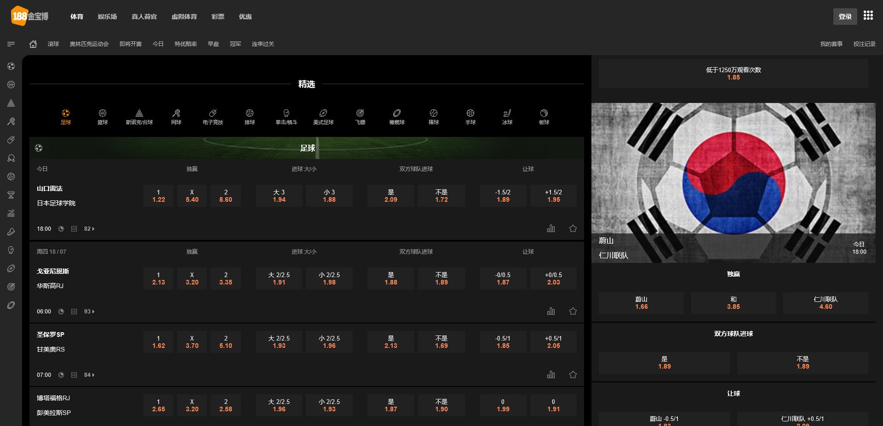
Task: Toggle the clock icon on the 18:00 match
Action: 61,229
